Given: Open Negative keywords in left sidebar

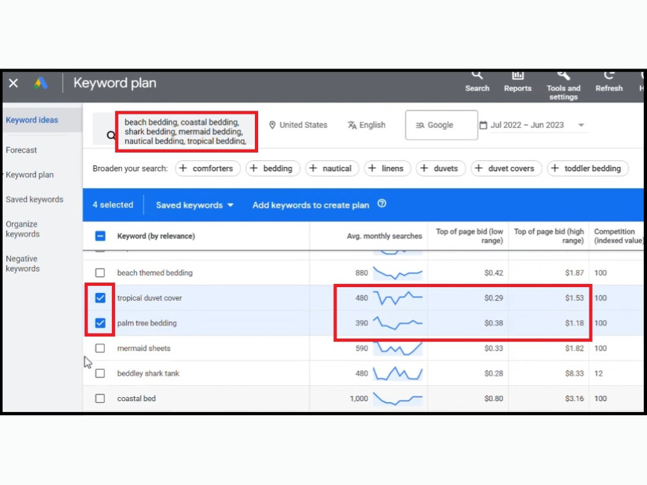Looking at the screenshot, I should pos(23,264).
